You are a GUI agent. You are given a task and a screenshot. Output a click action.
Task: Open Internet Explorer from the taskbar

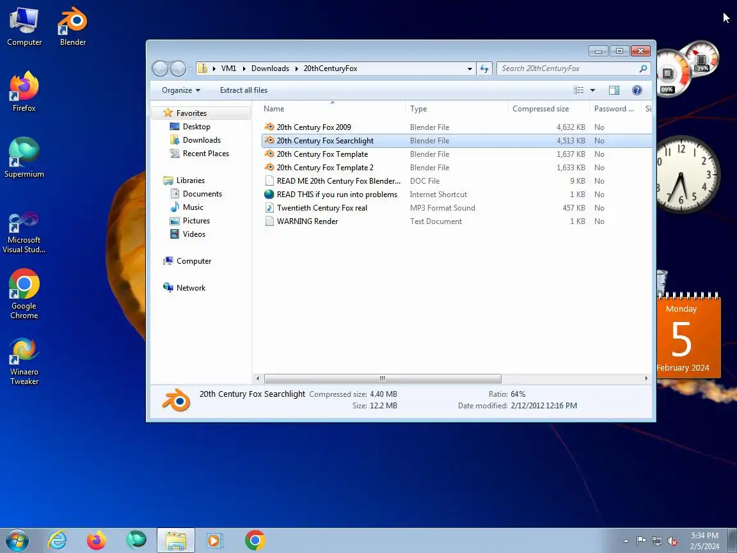[x=58, y=540]
